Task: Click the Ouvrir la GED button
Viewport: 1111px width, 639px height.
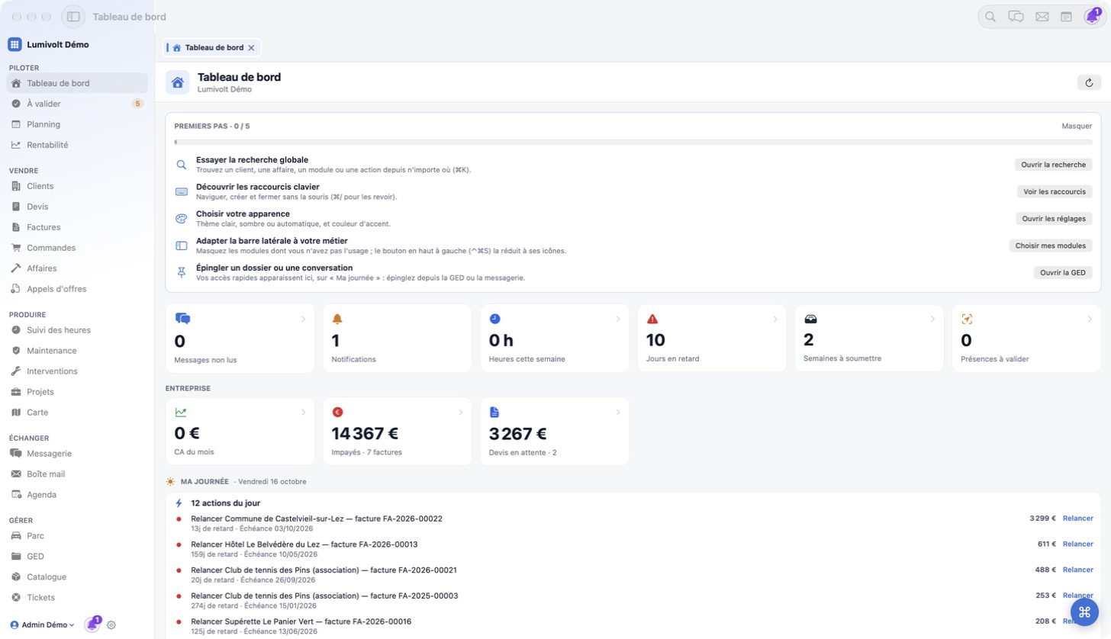Action: click(x=1063, y=273)
